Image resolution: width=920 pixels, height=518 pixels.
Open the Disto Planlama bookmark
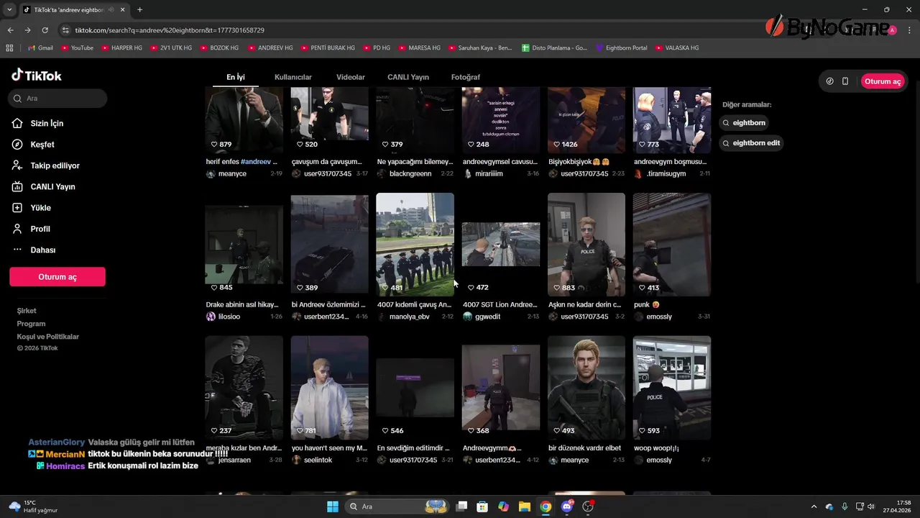pyautogui.click(x=554, y=47)
